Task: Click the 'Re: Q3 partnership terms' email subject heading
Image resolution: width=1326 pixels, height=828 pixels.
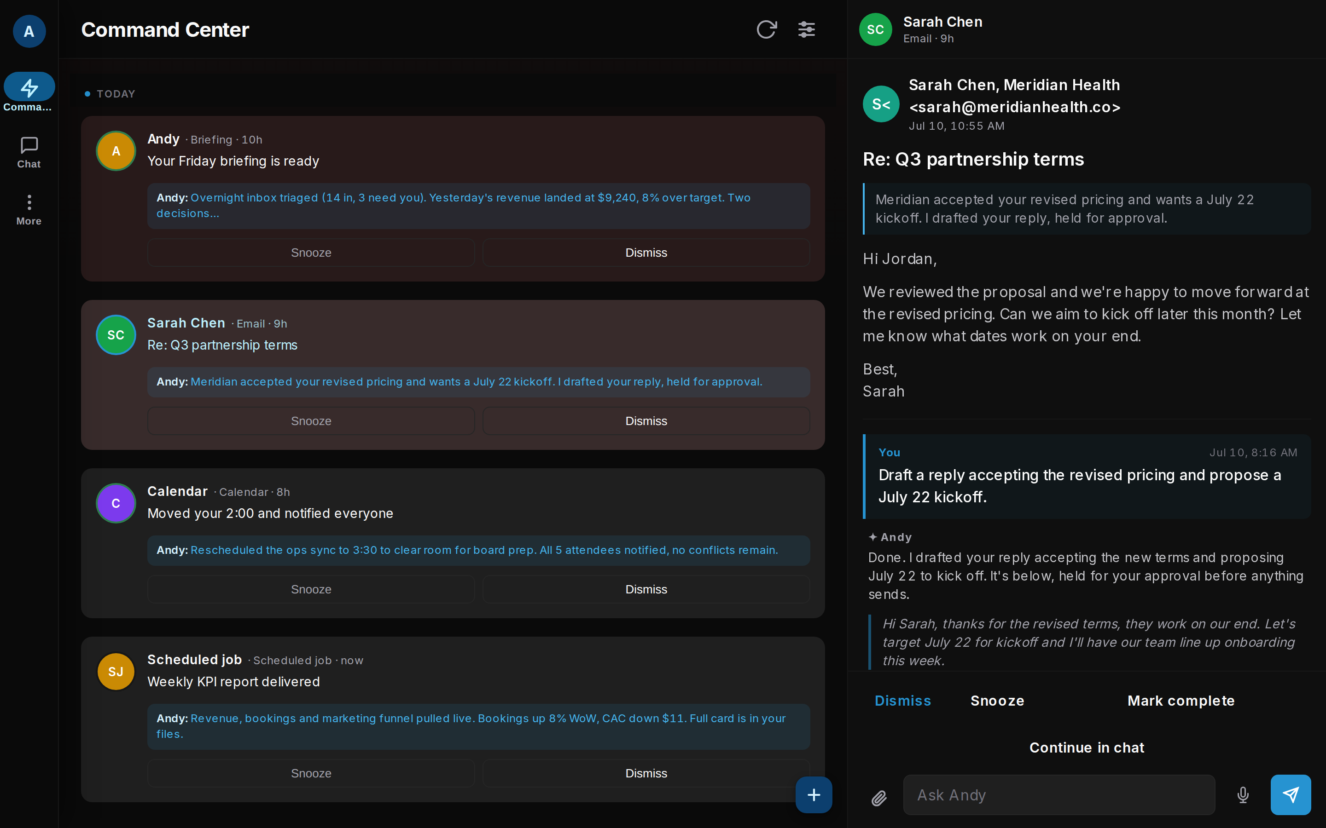Action: pyautogui.click(x=973, y=159)
